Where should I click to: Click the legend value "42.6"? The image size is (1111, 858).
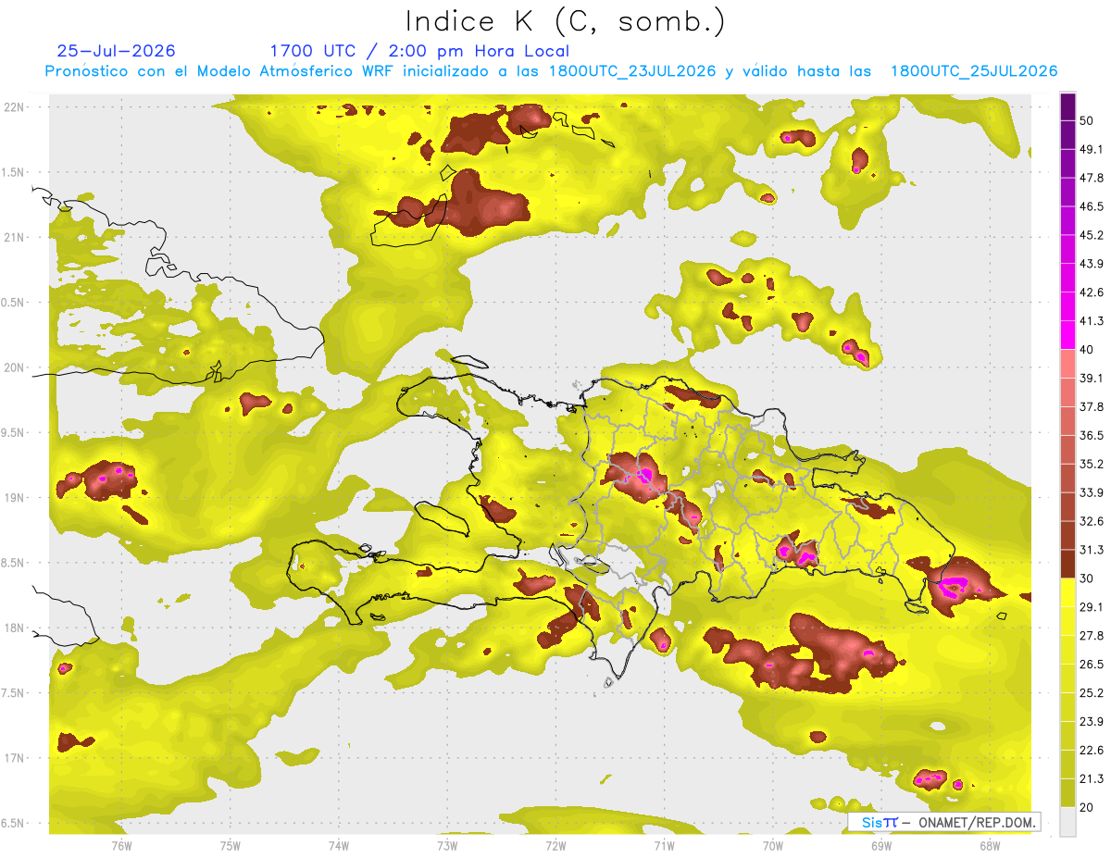click(x=1092, y=292)
